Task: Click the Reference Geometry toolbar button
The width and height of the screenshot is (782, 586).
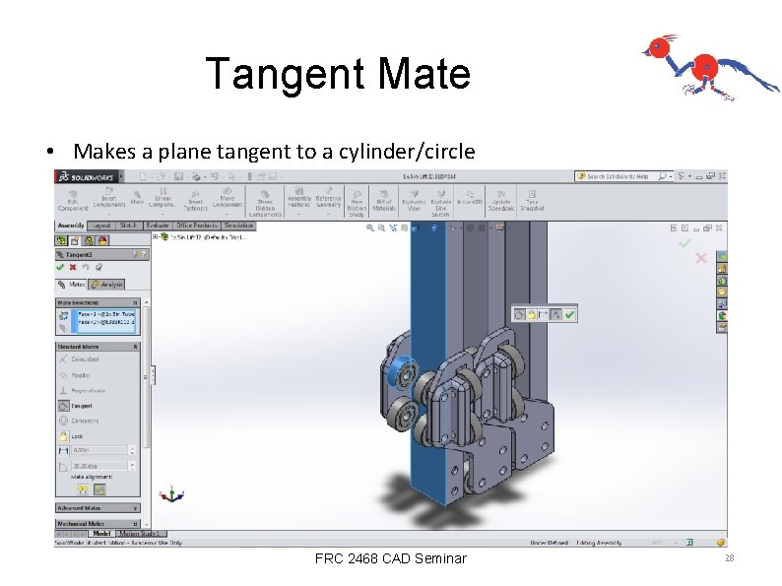Action: (328, 198)
